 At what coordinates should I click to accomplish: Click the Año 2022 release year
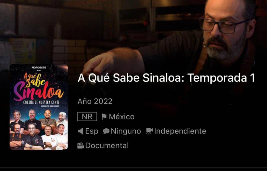click(95, 101)
